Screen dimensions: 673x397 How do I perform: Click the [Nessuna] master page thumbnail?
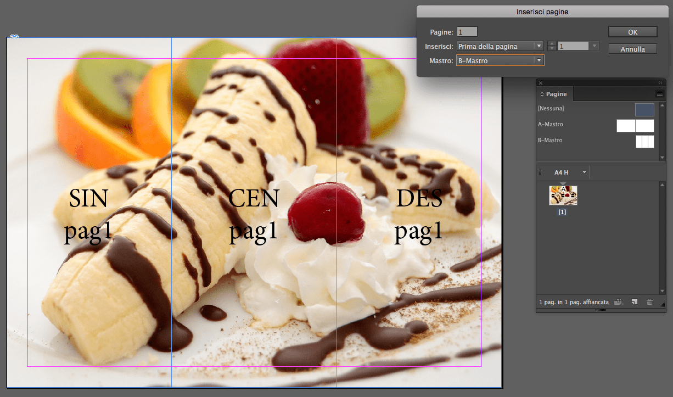click(x=644, y=110)
